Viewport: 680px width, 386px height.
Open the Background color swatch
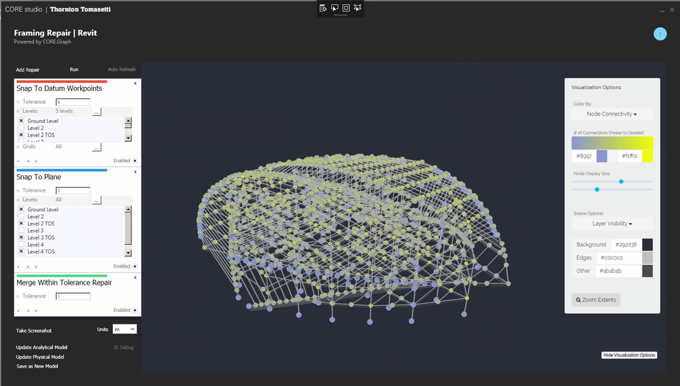(x=647, y=245)
